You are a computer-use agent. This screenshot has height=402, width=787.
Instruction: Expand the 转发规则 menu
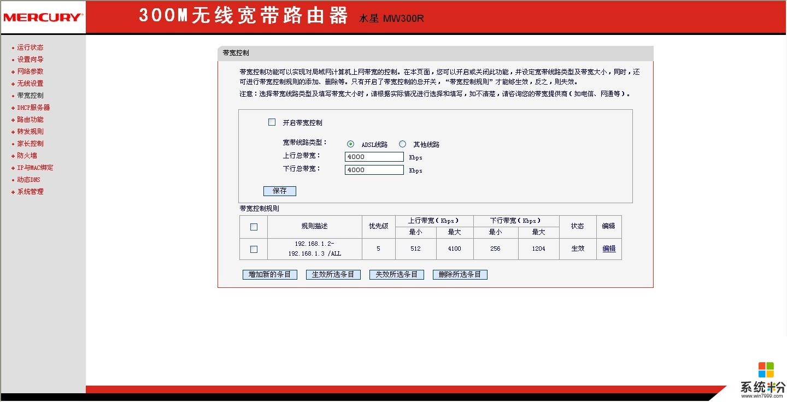click(x=30, y=132)
